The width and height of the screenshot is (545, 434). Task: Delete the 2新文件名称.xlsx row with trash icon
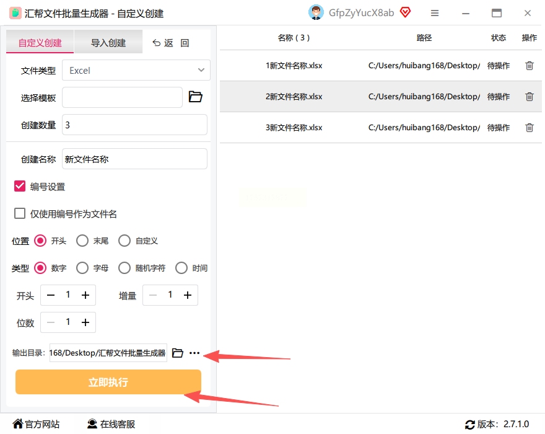(x=529, y=96)
